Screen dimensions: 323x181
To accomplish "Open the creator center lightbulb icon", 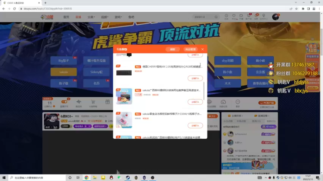I will pos(264,16).
